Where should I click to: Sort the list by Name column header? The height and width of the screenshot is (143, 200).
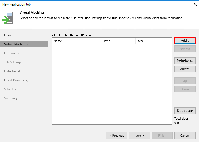pyautogui.click(x=76, y=41)
